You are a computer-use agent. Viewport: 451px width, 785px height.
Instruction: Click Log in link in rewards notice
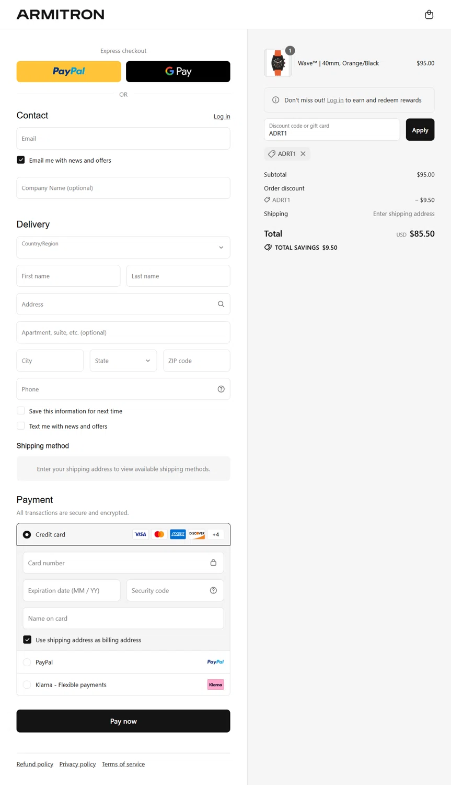point(335,100)
